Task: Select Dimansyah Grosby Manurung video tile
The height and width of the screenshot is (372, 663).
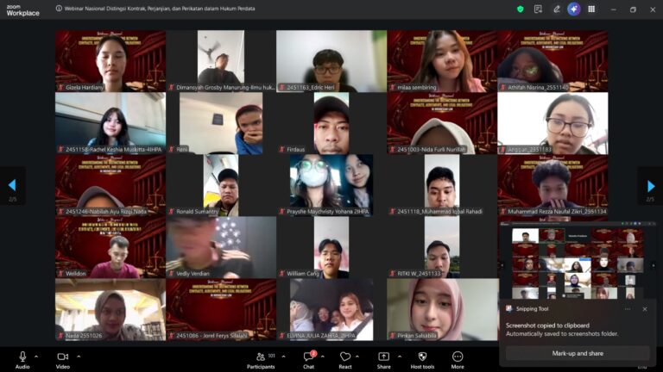Action: (221, 61)
